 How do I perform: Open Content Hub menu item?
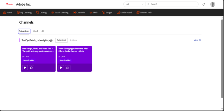coord(144,12)
